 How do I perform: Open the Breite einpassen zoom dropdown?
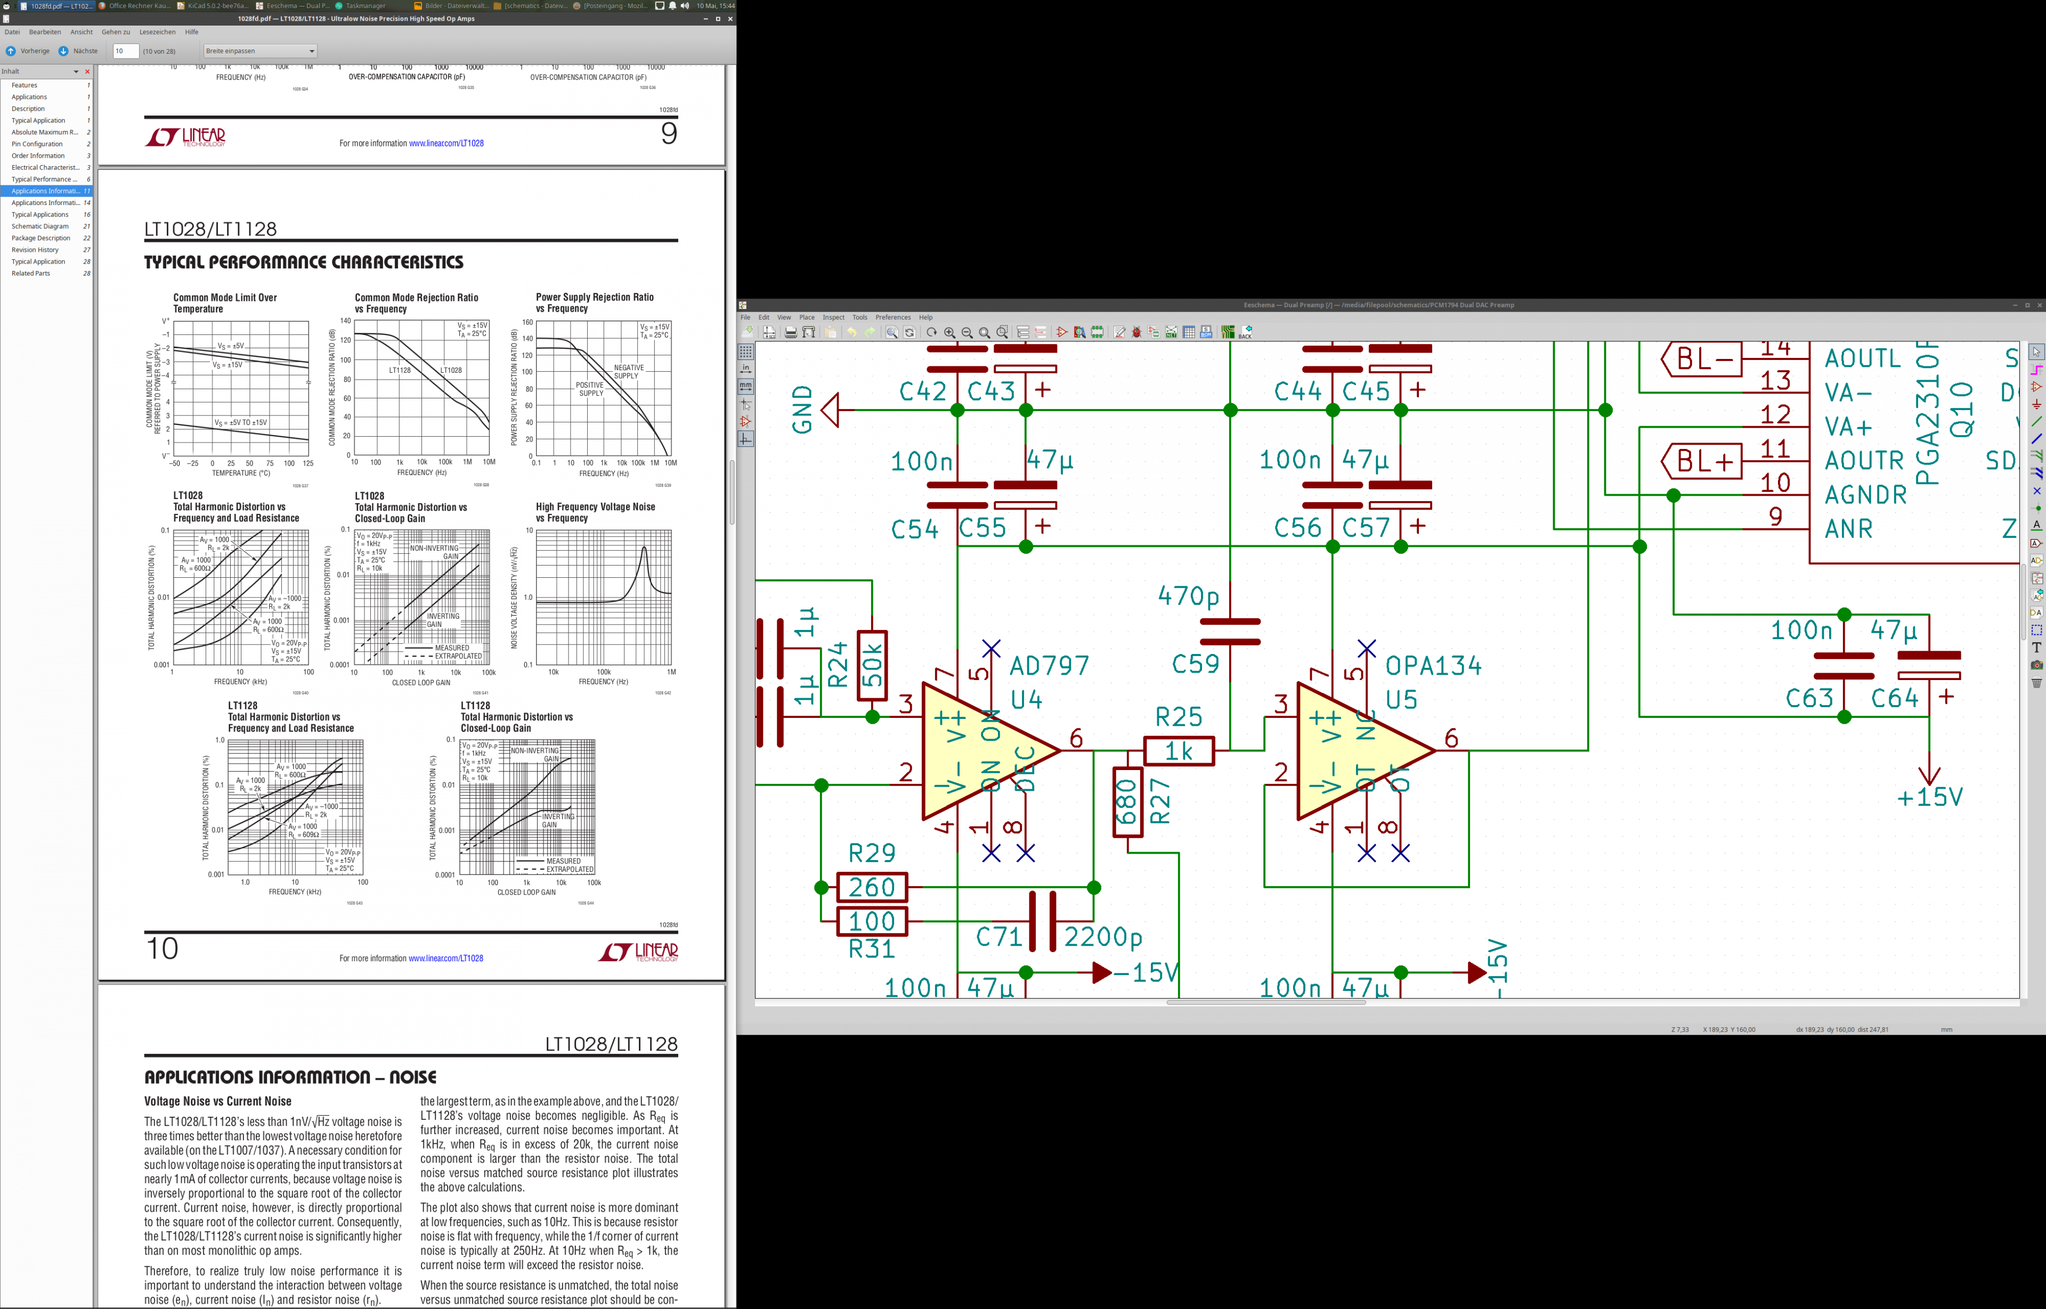(260, 51)
